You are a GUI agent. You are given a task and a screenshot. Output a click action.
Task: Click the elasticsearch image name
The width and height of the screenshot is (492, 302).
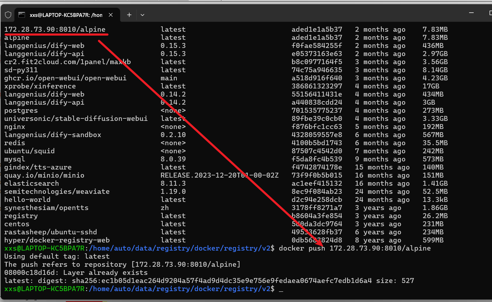tap(31, 184)
